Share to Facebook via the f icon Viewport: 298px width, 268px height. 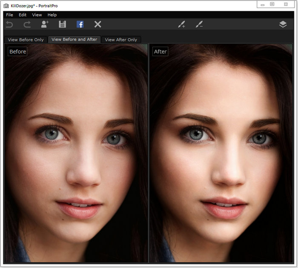80,24
